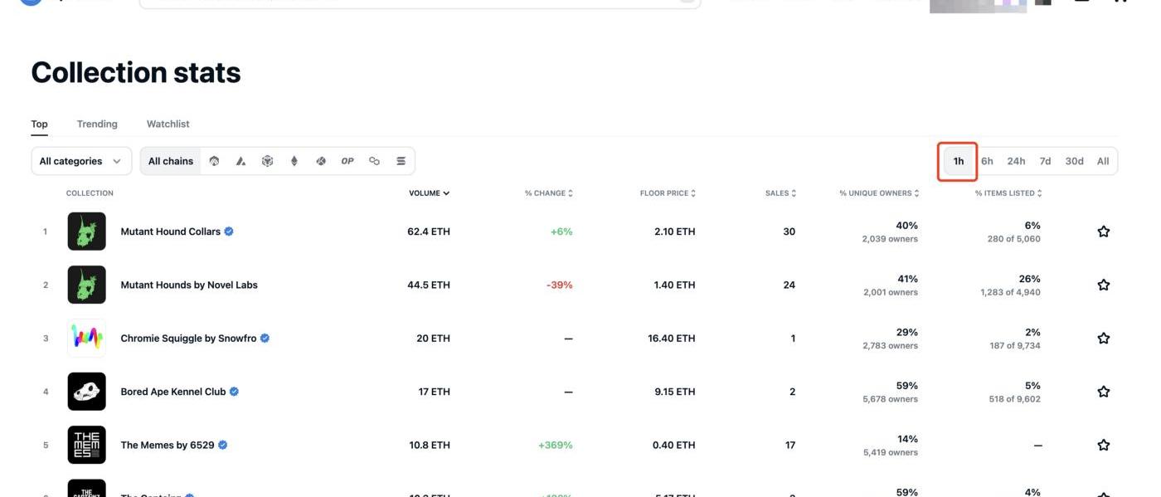Open The Memes by 6529 thumbnail
The height and width of the screenshot is (497, 1161).
[x=87, y=445]
